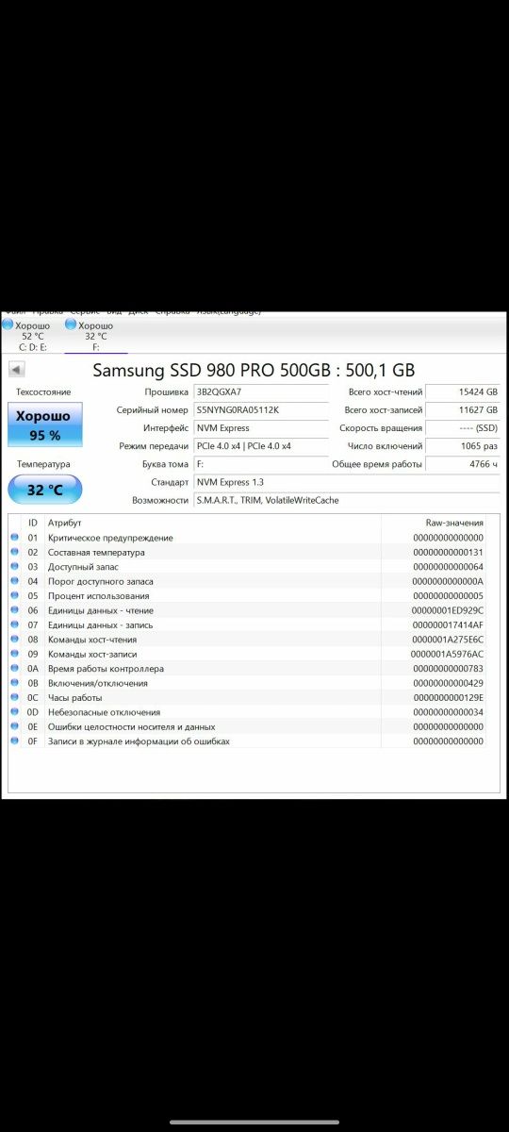The height and width of the screenshot is (1132, 509).
Task: Click features field S.M.A.R.T., TRIM, VolatileWriteCache
Action: pyautogui.click(x=346, y=500)
